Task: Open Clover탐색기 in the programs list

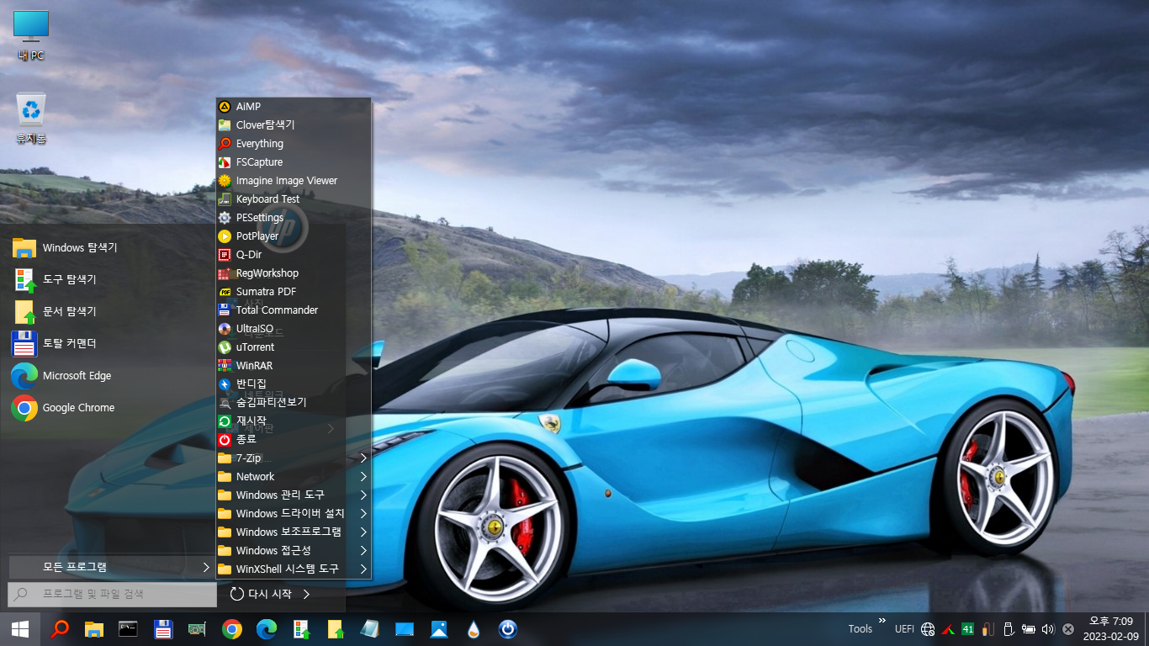Action: (x=293, y=125)
